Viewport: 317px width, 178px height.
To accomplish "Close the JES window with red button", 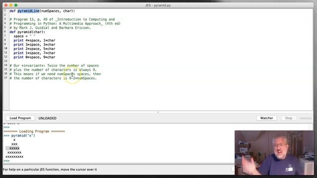I will point(6,5).
